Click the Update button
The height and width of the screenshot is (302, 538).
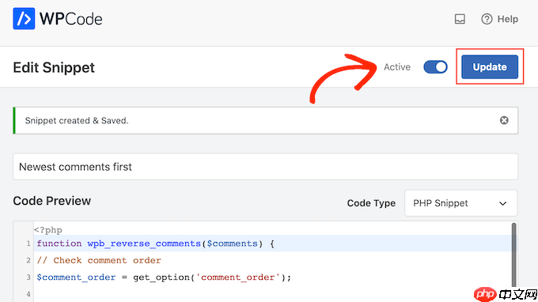[x=490, y=67]
